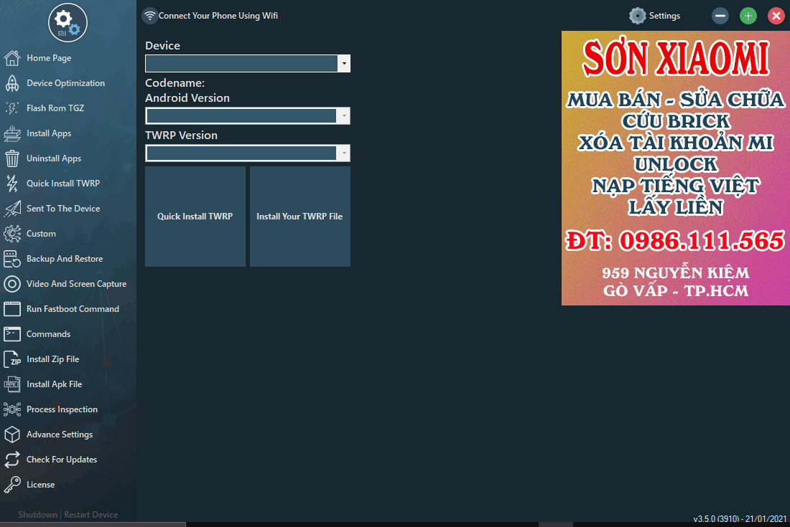
Task: Click the Install Zip File icon
Action: (x=12, y=359)
